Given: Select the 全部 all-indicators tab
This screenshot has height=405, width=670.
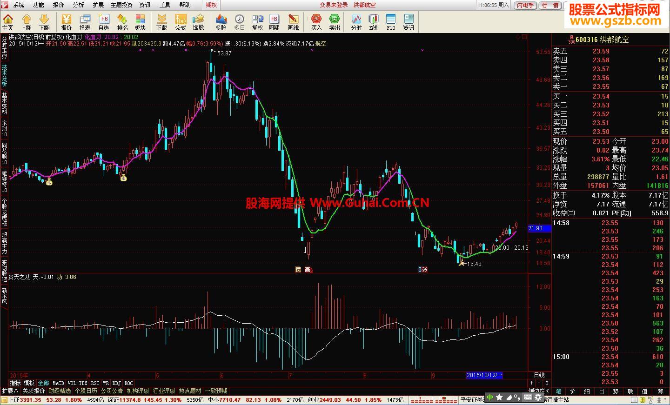Looking at the screenshot, I should (43, 383).
